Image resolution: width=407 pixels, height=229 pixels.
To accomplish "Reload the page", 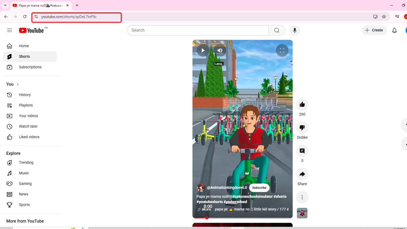I will coord(25,17).
